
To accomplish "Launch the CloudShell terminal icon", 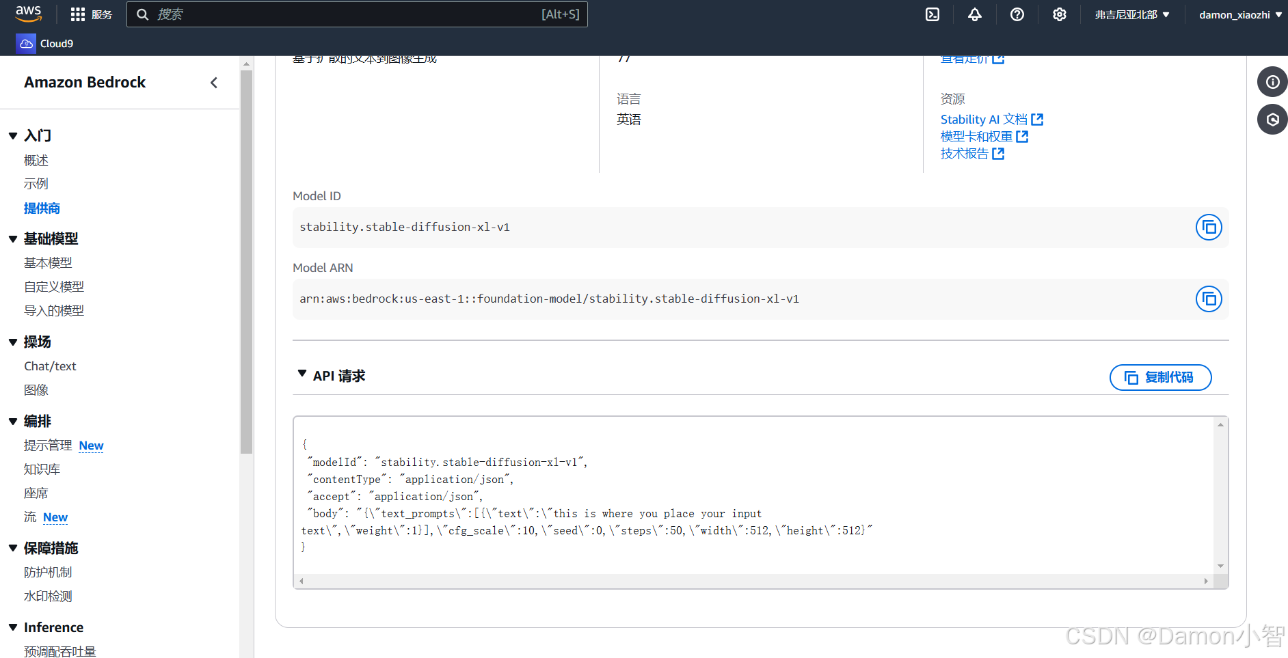I will pyautogui.click(x=933, y=14).
